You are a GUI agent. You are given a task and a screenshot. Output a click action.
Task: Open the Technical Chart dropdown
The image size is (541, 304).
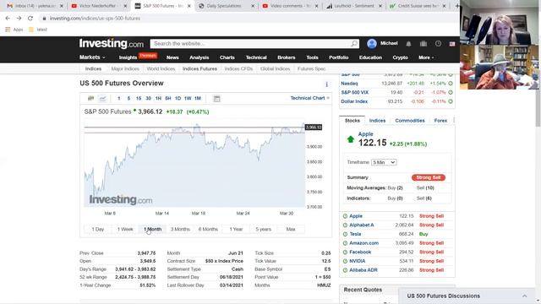coord(310,98)
